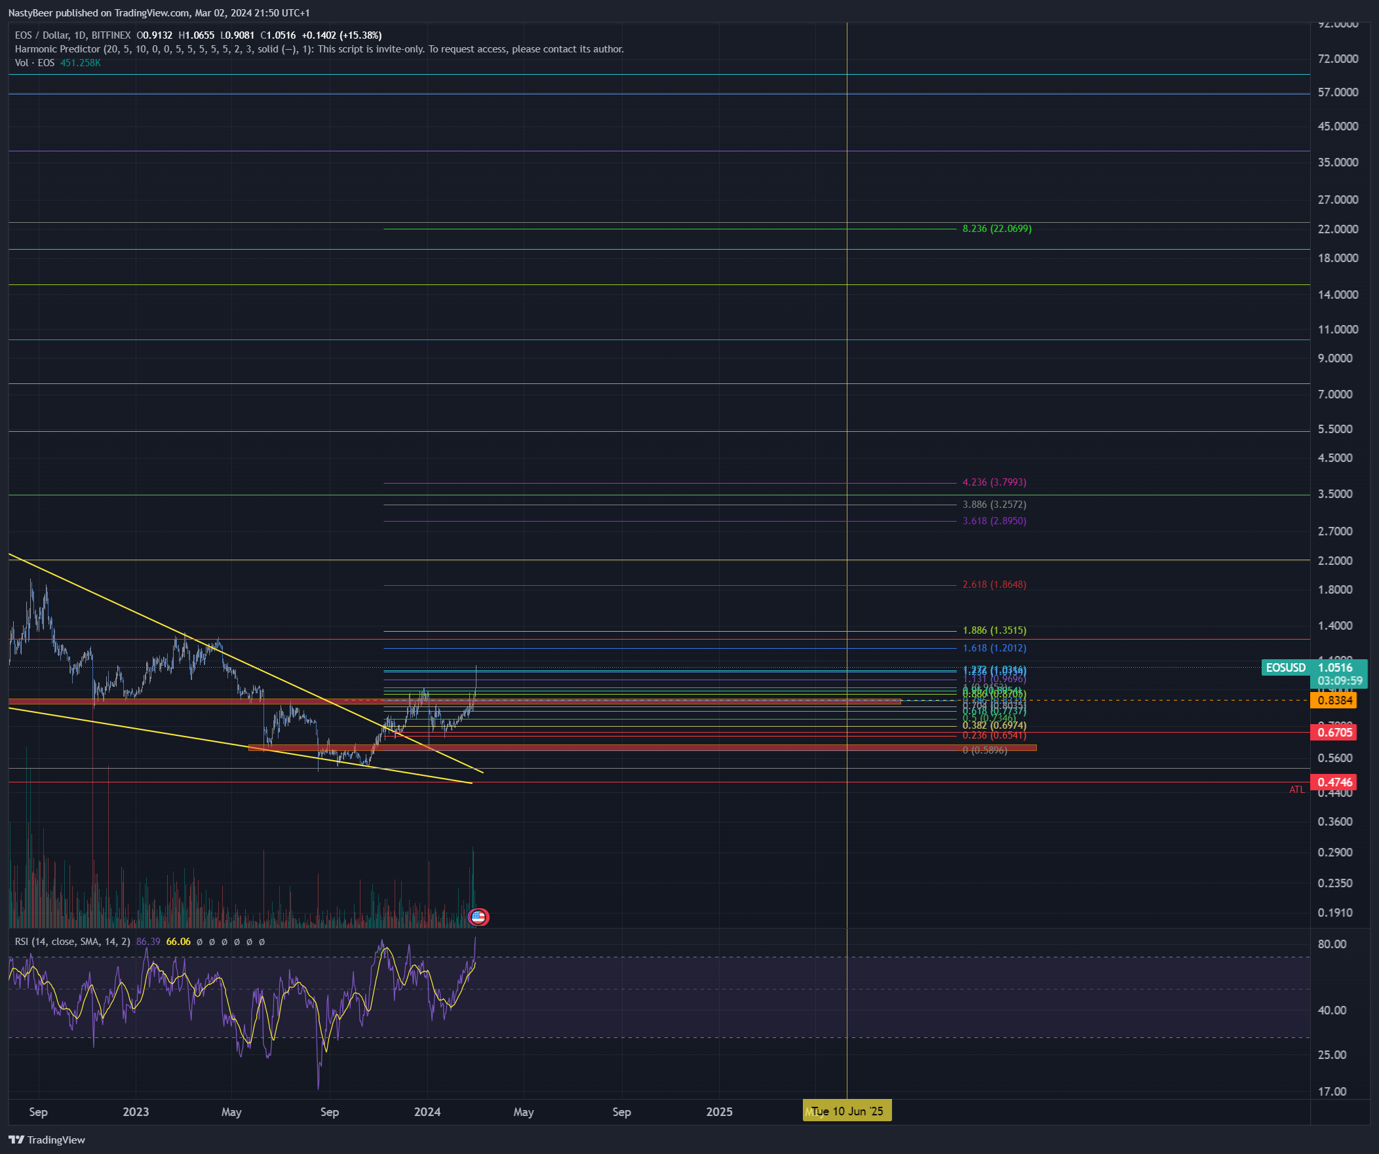Screen dimensions: 1379x1154
Task: Click the 22.0000 price axis label
Action: (x=1338, y=229)
